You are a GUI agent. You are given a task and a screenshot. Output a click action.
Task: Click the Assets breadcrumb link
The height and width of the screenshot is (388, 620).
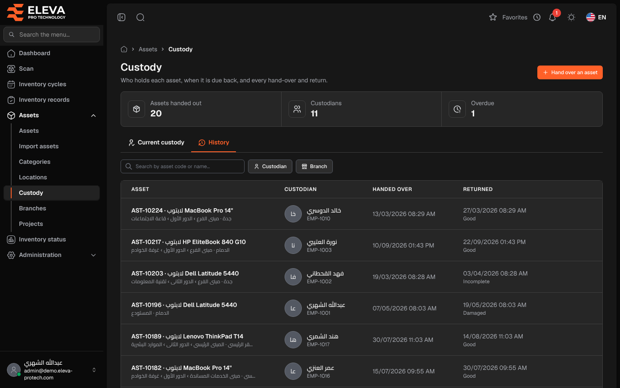point(148,49)
